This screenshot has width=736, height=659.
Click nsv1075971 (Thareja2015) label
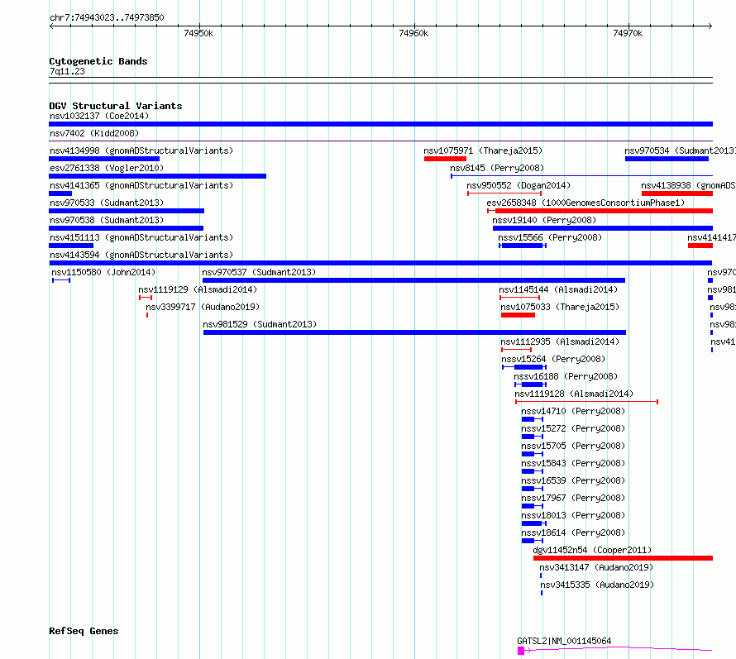point(483,150)
